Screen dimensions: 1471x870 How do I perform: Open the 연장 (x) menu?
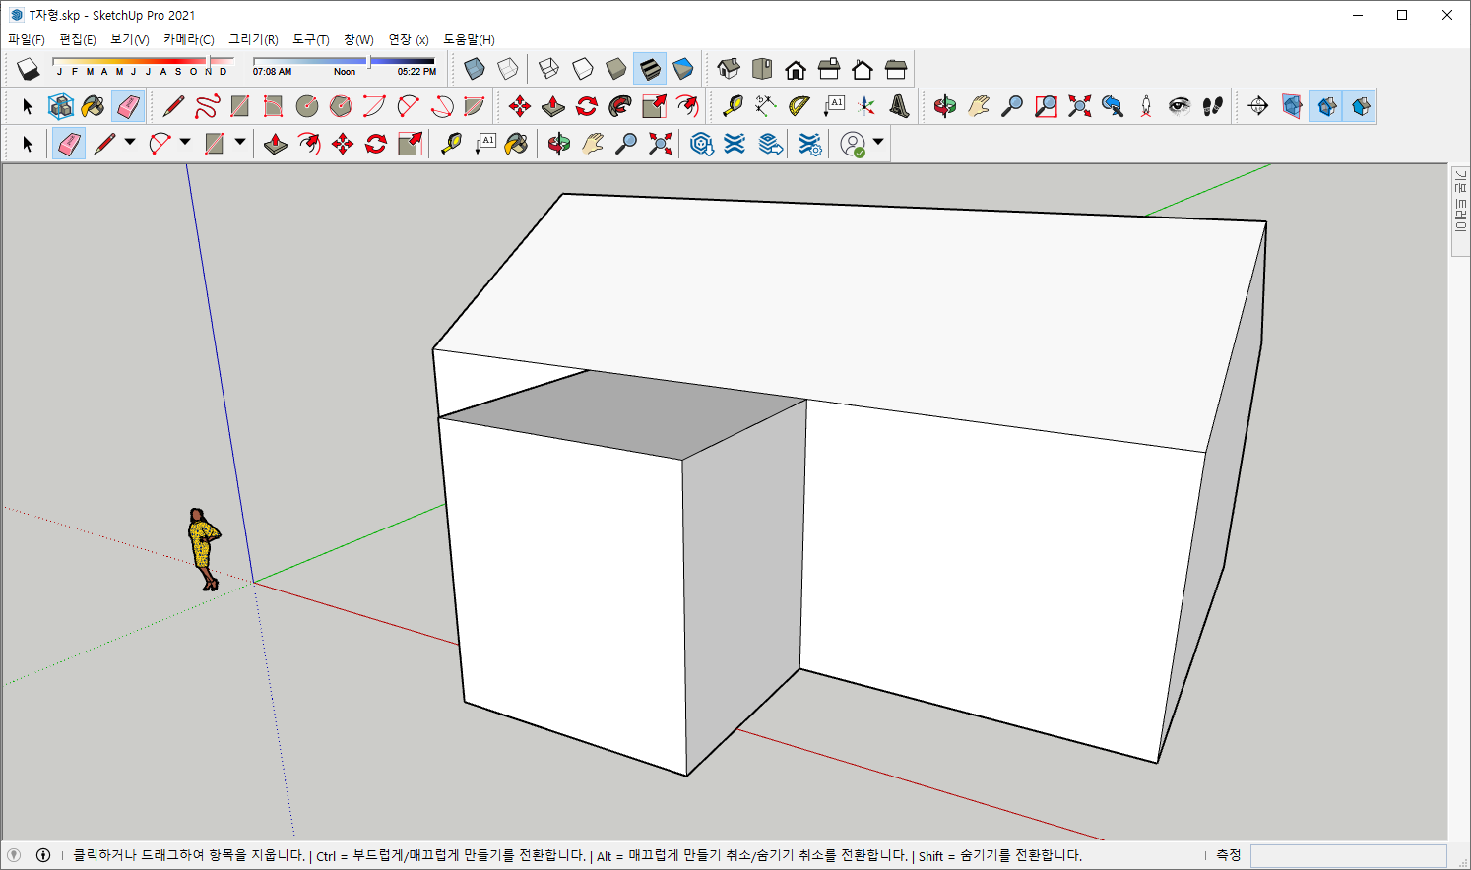pos(408,39)
